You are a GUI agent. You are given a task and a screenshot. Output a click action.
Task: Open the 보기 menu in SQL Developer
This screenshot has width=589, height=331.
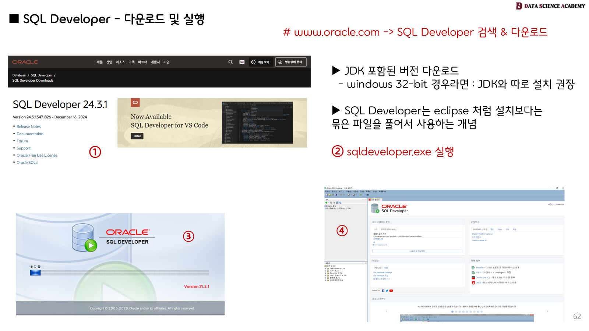pyautogui.click(x=341, y=192)
